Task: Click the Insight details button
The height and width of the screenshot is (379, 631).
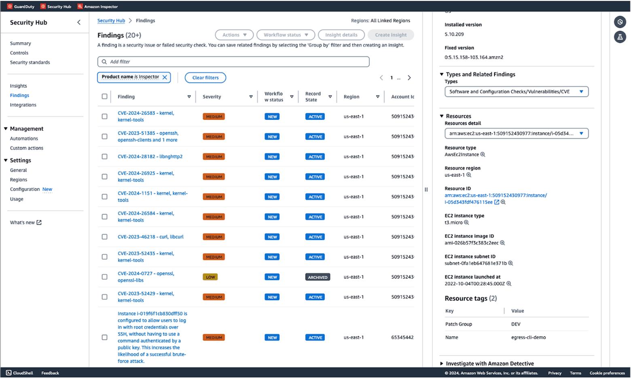Action: [x=341, y=35]
